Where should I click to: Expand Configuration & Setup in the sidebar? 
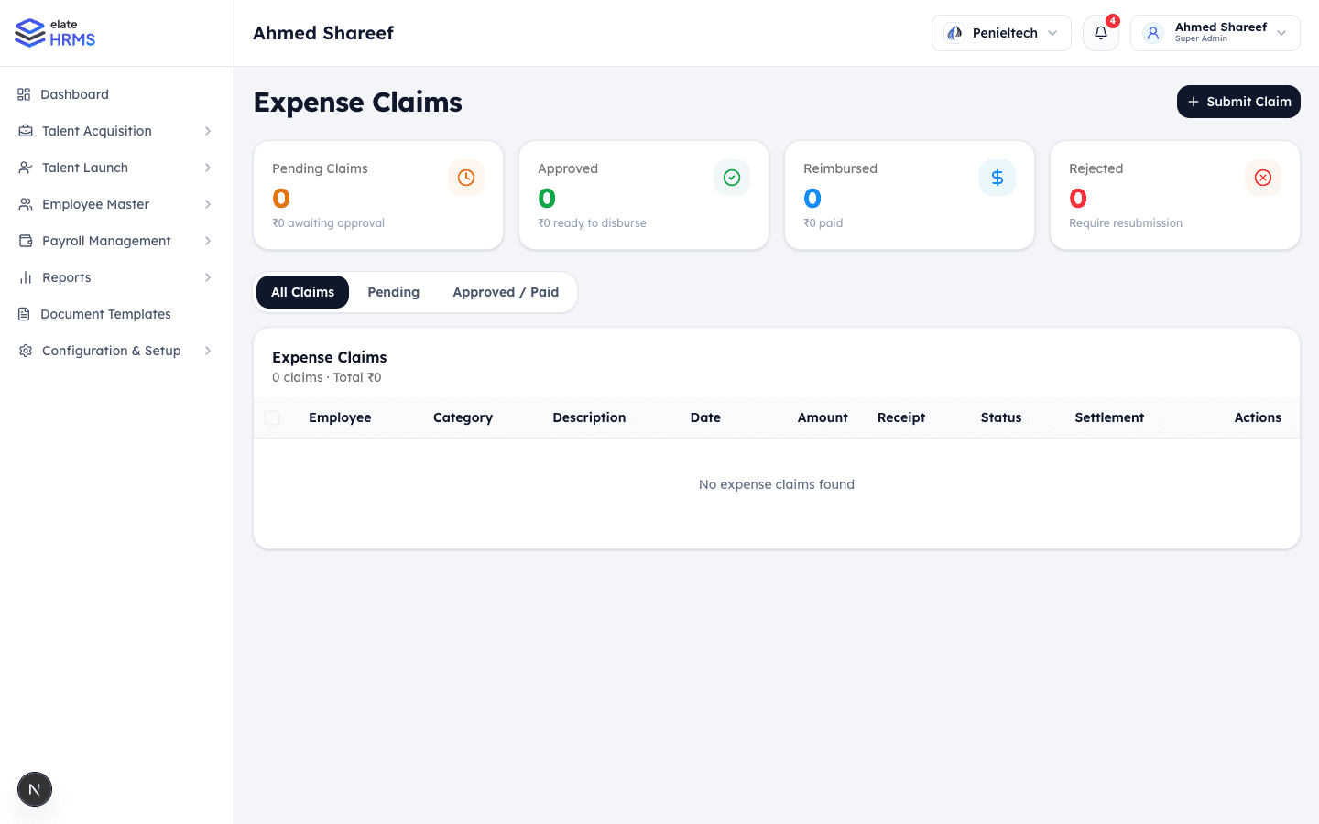click(111, 351)
